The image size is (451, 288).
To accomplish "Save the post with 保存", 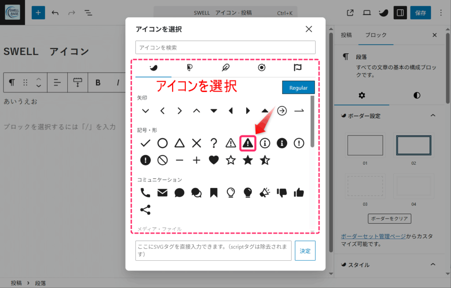I will tap(421, 13).
